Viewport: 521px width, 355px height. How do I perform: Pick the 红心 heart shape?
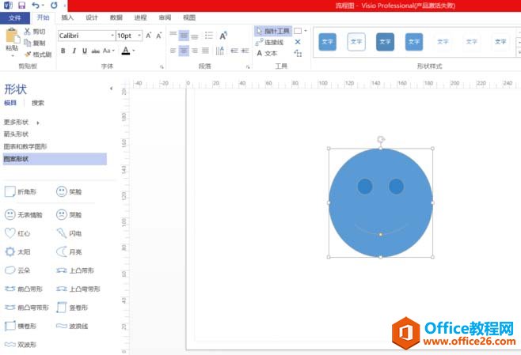point(17,233)
